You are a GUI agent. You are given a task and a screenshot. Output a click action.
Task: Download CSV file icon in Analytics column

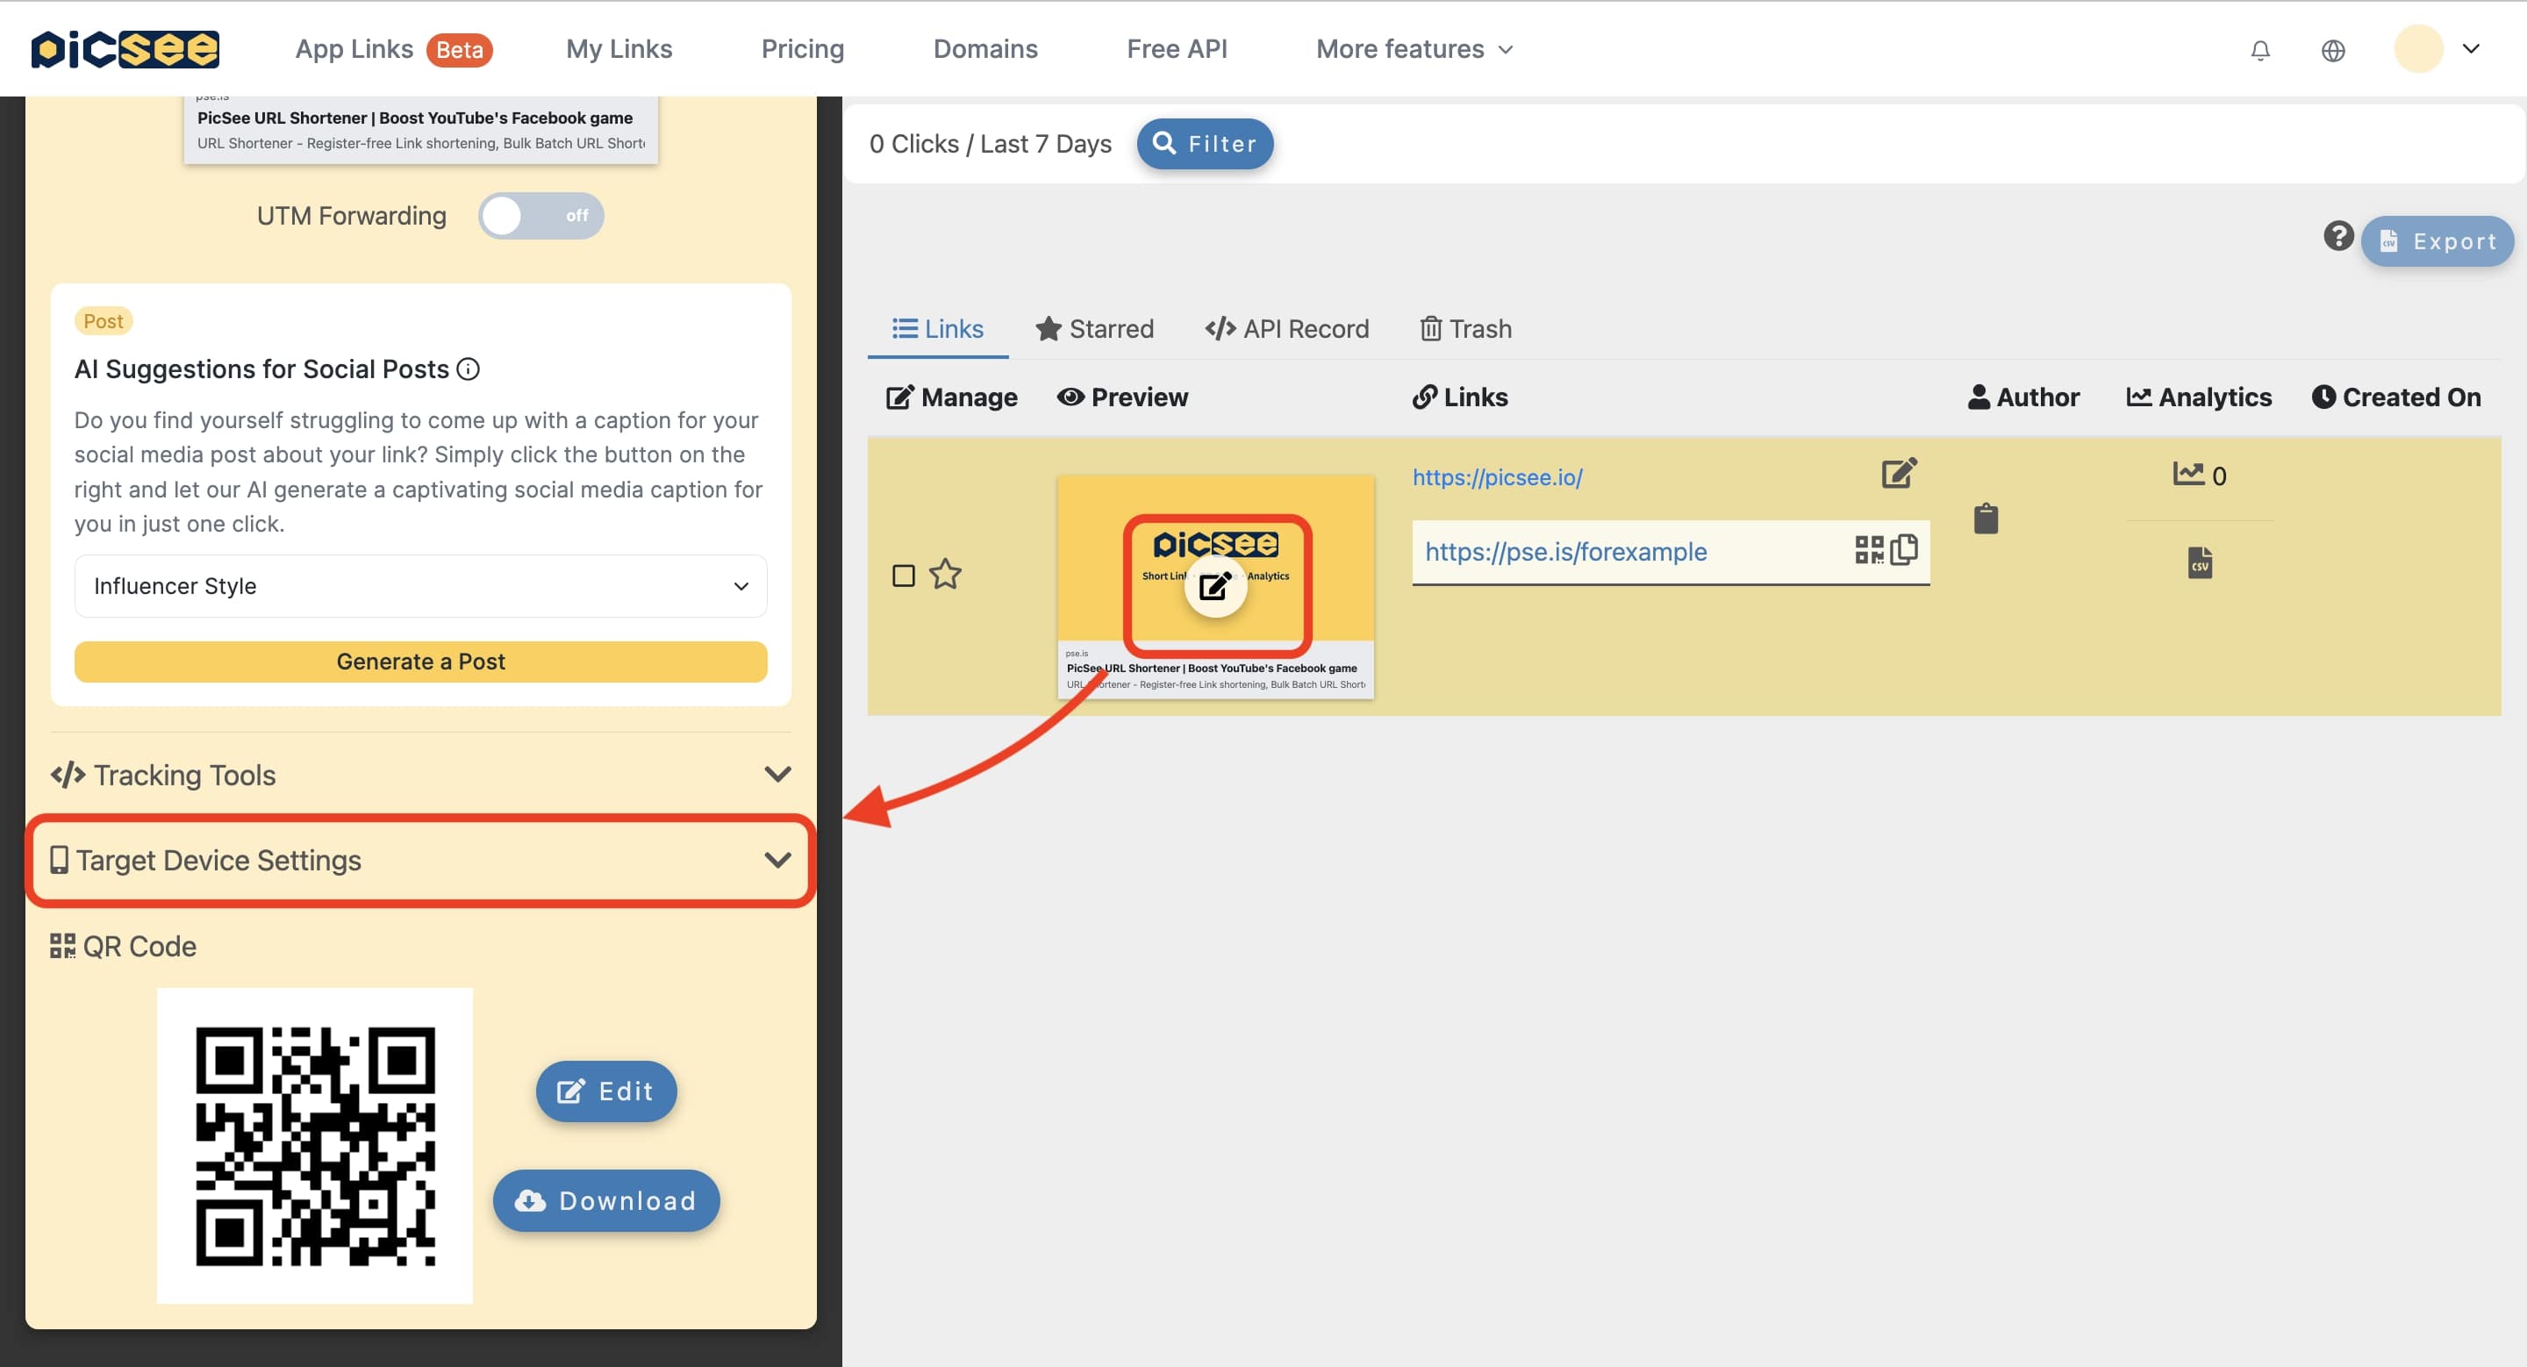point(2200,563)
